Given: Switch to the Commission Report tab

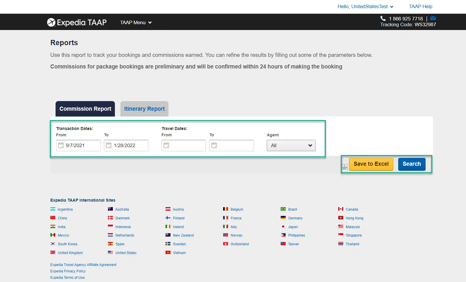Looking at the screenshot, I should (x=85, y=109).
